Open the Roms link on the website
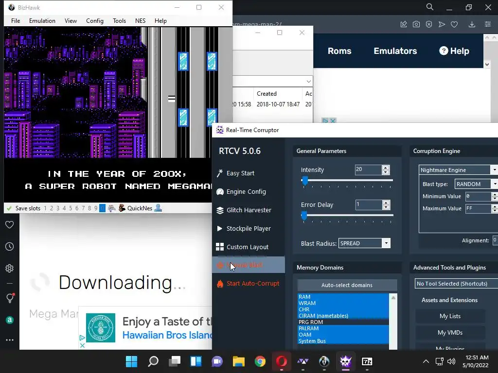Image resolution: width=498 pixels, height=373 pixels. [339, 51]
